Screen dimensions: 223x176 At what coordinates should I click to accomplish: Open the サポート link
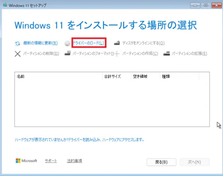[51, 161]
